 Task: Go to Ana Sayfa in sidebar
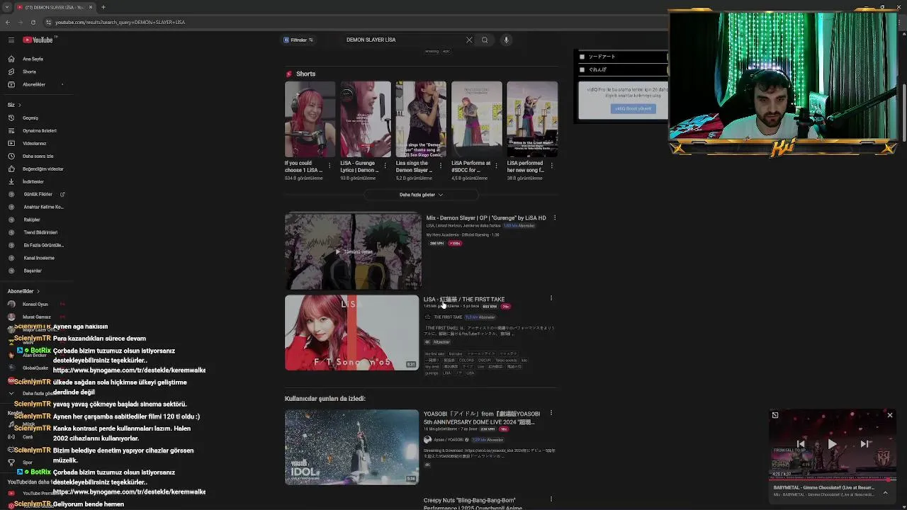pos(33,59)
